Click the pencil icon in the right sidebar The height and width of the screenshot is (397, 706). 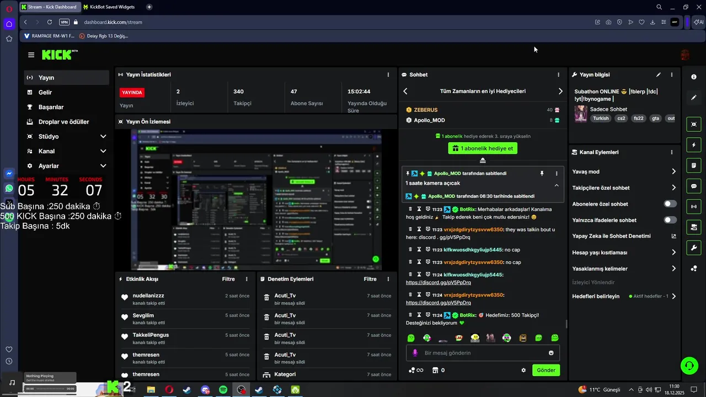[694, 98]
